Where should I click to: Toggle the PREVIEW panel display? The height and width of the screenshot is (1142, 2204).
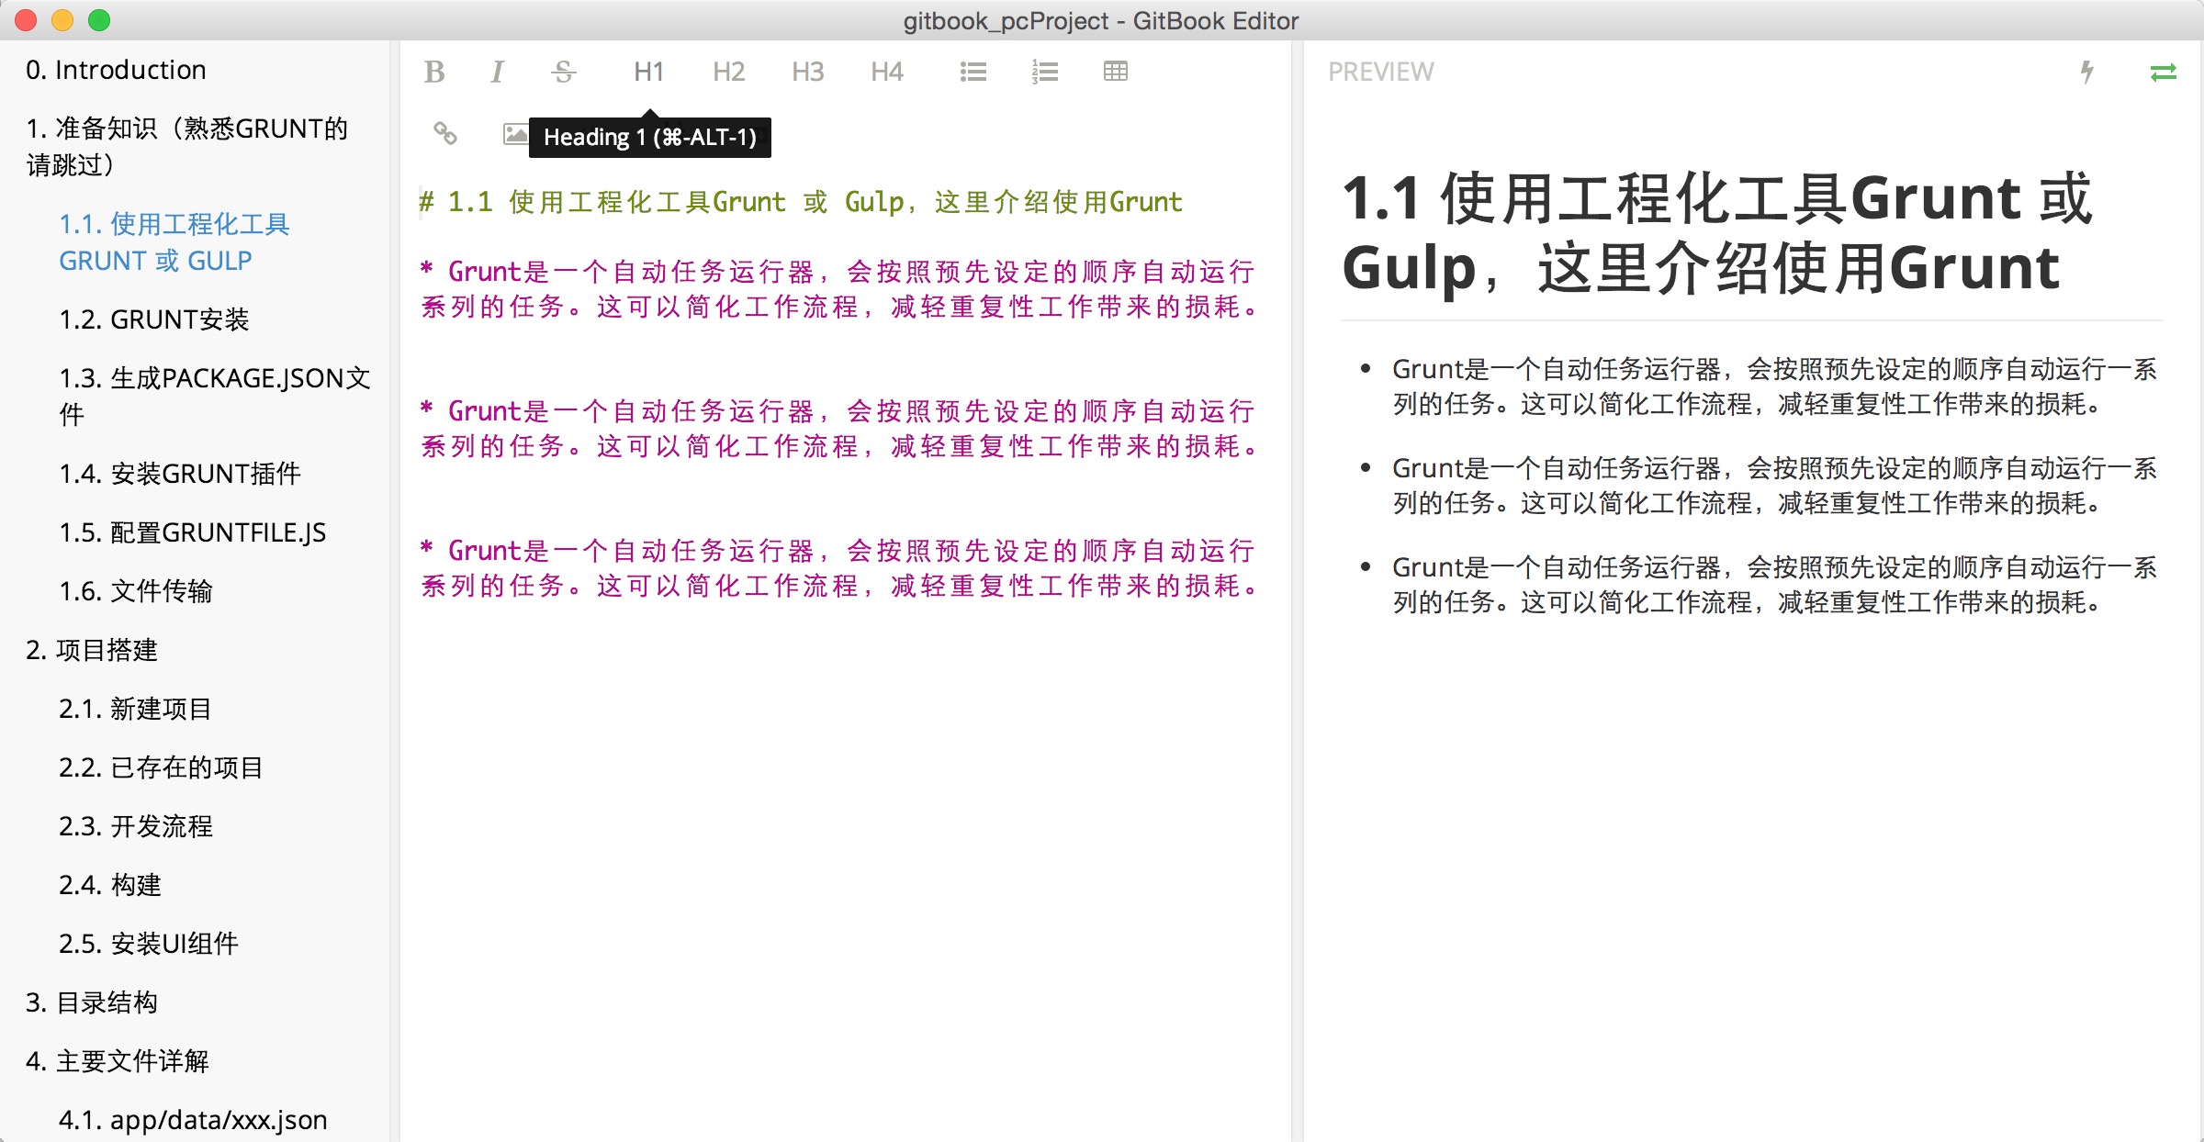tap(2164, 72)
